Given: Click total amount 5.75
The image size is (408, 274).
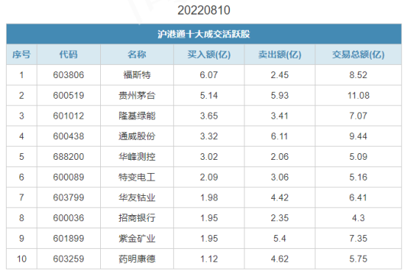Looking at the screenshot, I should [x=359, y=259].
